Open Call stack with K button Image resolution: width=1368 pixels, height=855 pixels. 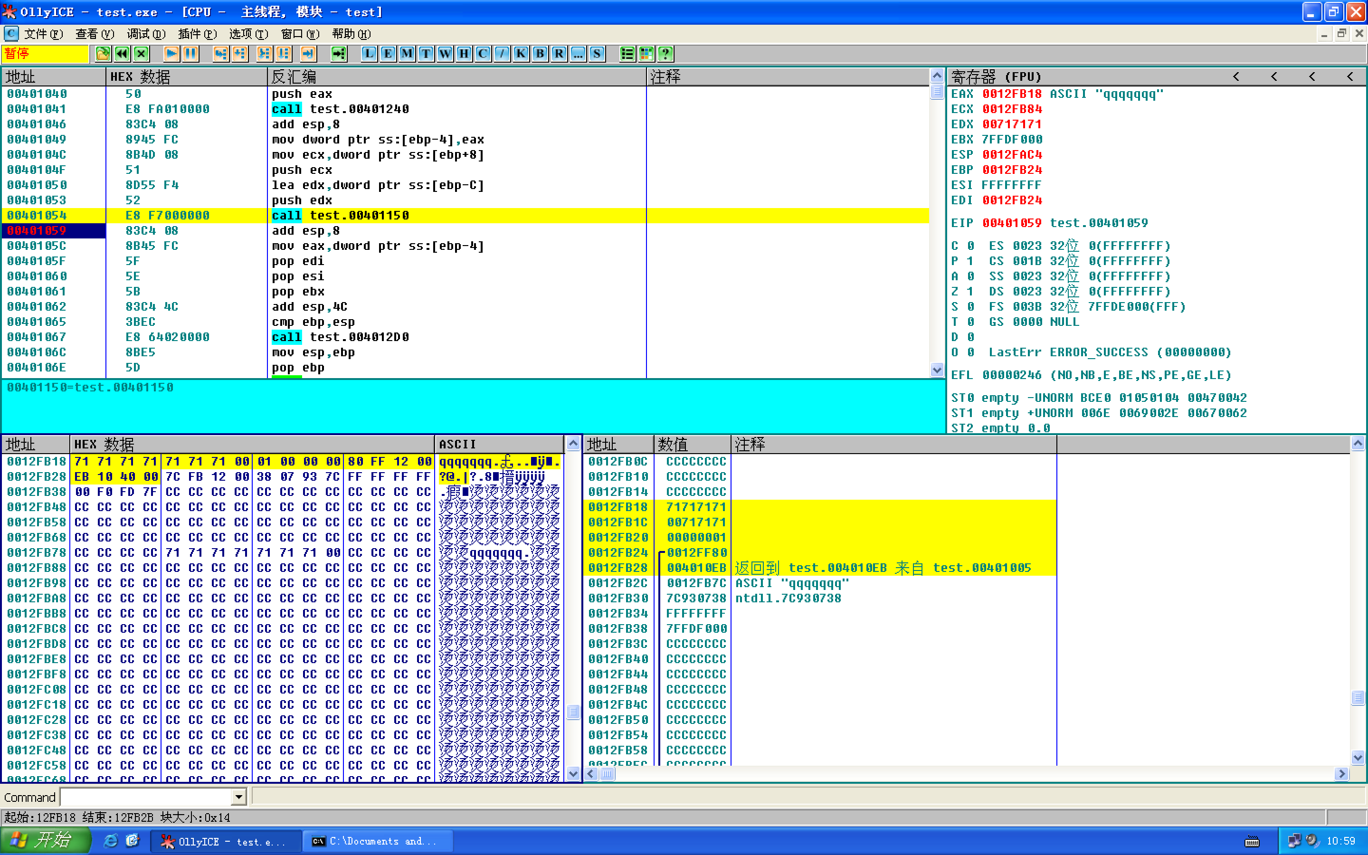coord(521,54)
